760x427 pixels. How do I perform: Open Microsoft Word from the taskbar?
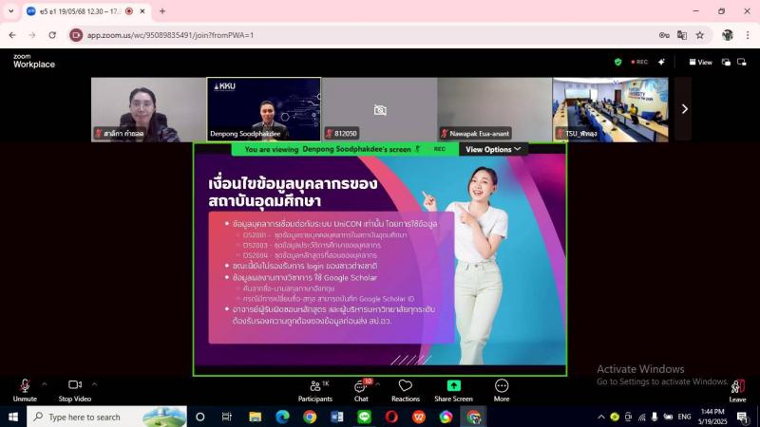point(337,417)
